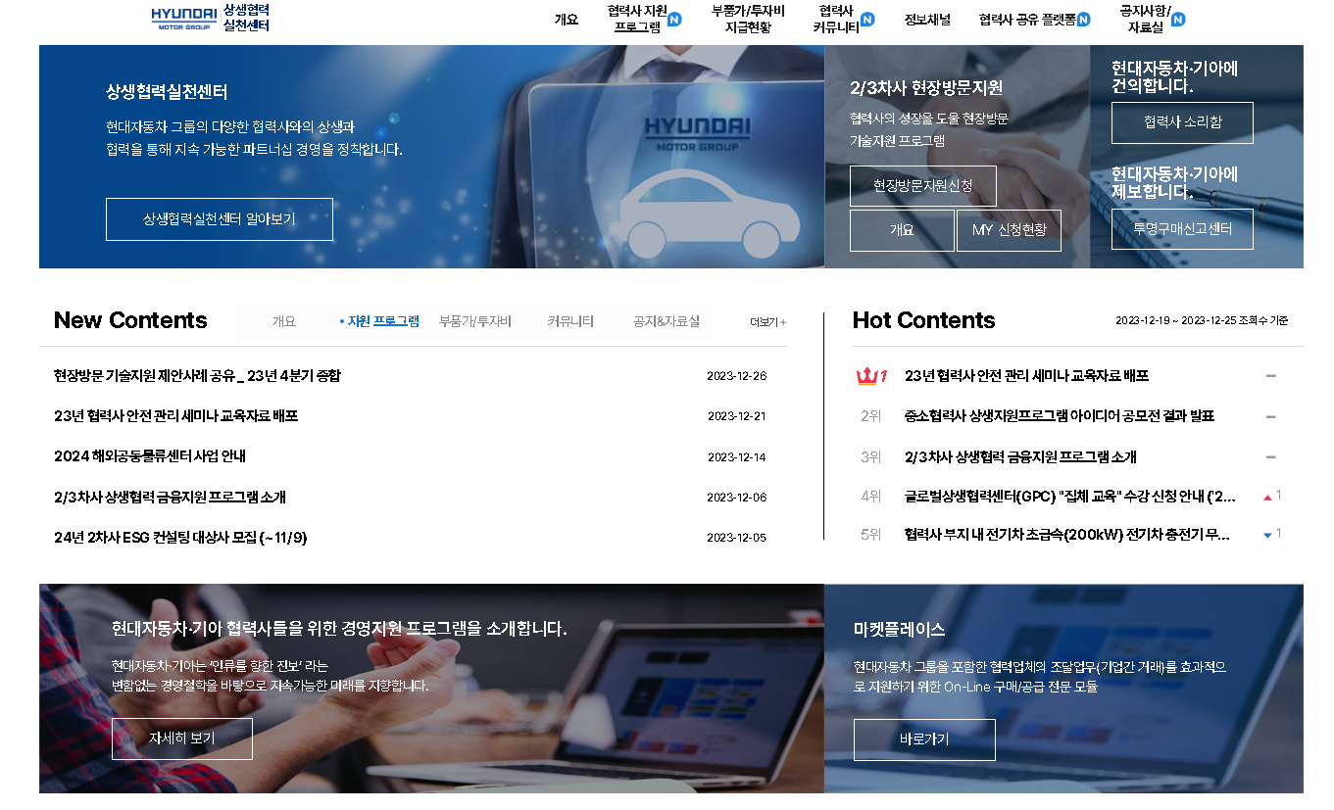The image size is (1334, 810).
Task: Open 현장방문 기술지원 제안사례 공유 post
Action: [x=197, y=376]
